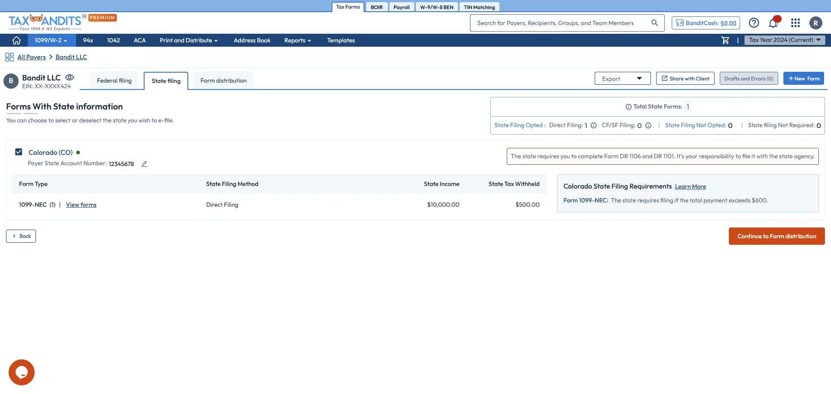Viewport: 831px width, 394px height.
Task: Show Direct Filing info icon
Action: click(x=594, y=125)
